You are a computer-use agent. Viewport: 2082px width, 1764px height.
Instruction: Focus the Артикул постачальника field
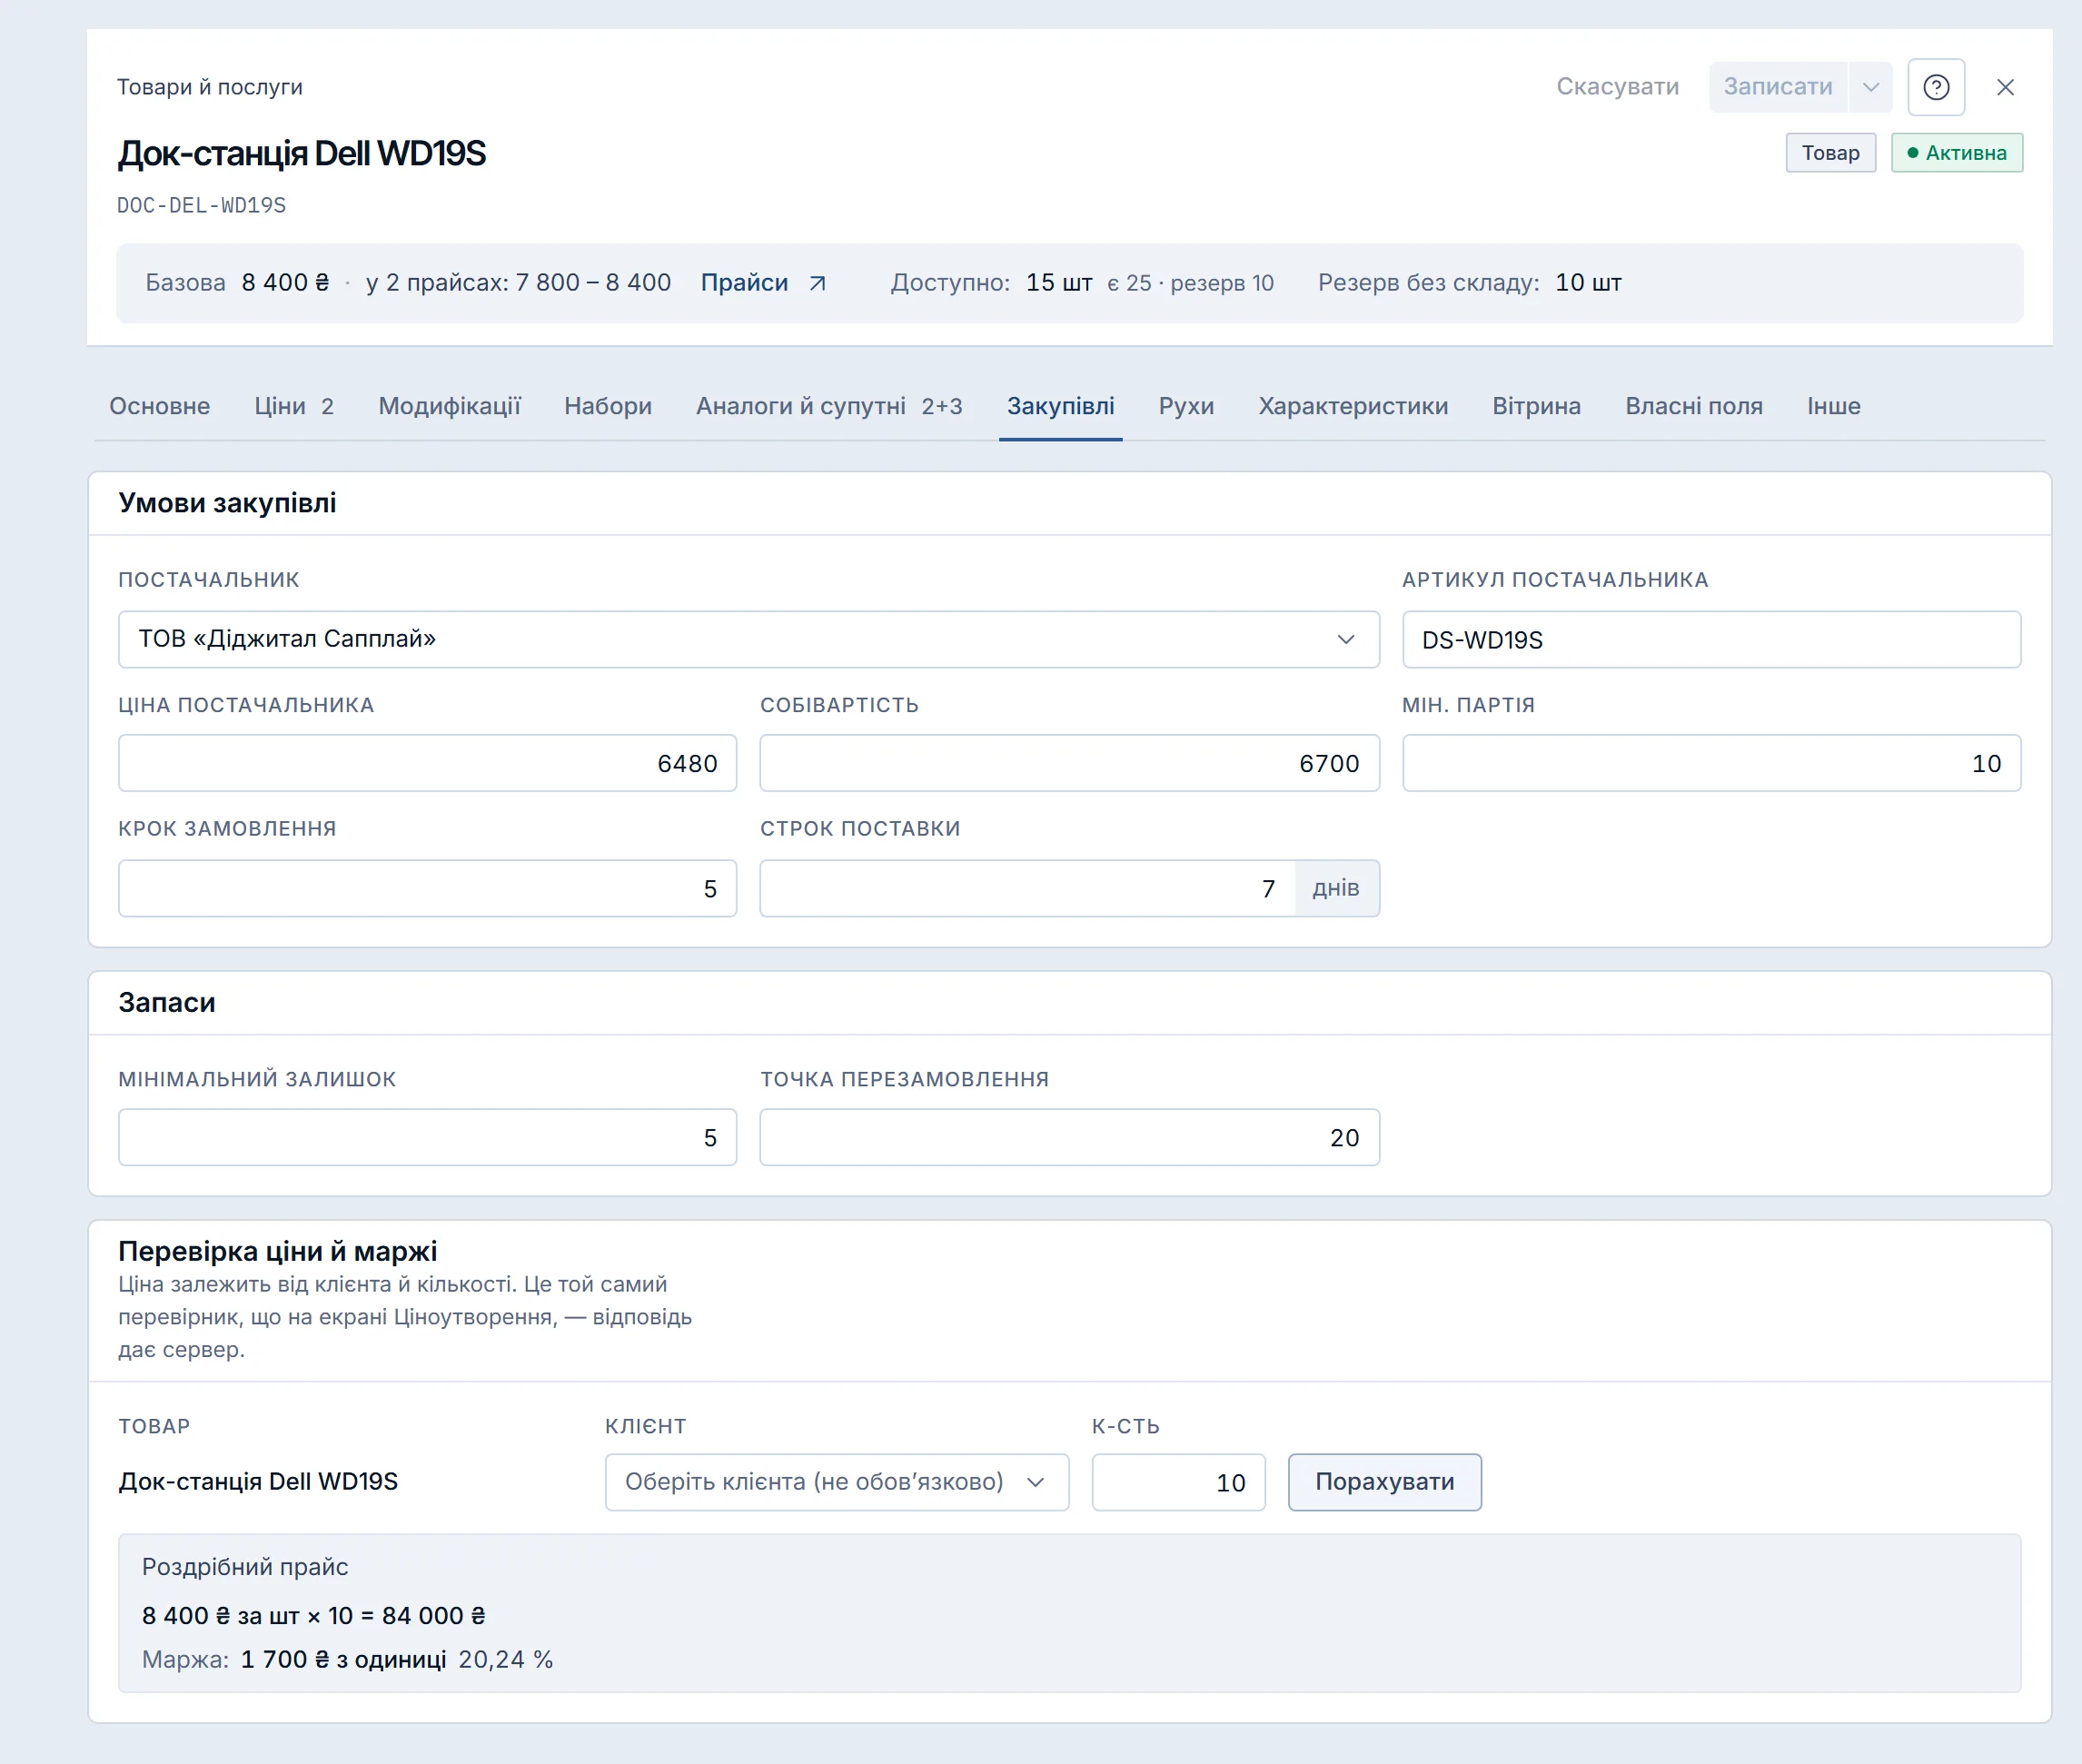[x=1711, y=639]
